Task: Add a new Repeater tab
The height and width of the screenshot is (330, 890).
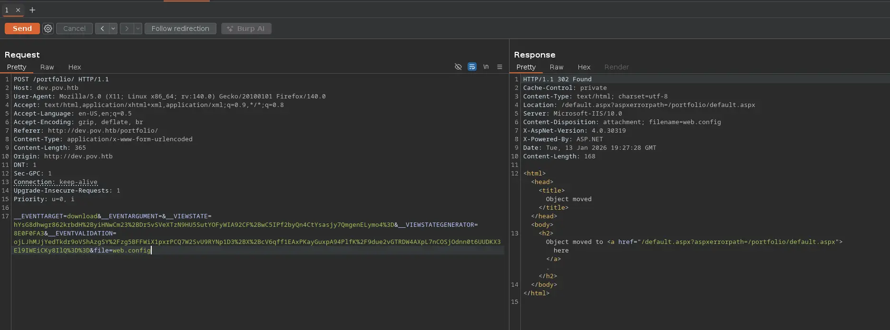Action: [x=32, y=10]
